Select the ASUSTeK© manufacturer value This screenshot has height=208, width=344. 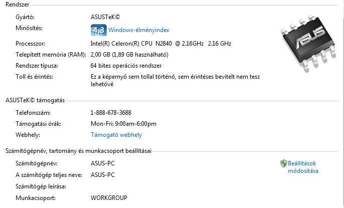pos(105,17)
